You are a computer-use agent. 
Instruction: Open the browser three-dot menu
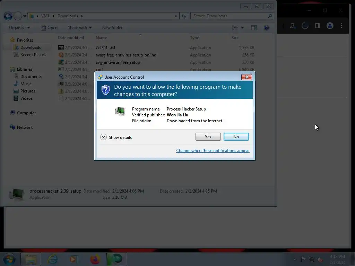coord(341,26)
